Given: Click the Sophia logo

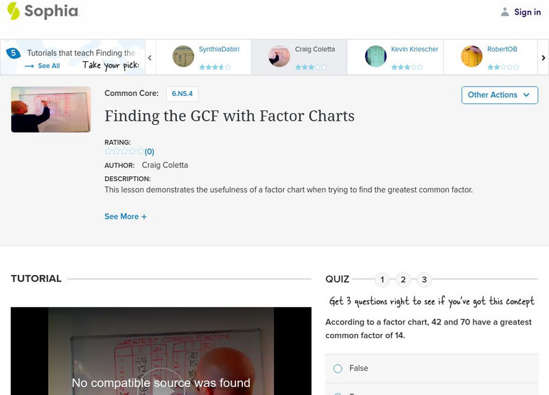Looking at the screenshot, I should click(43, 11).
